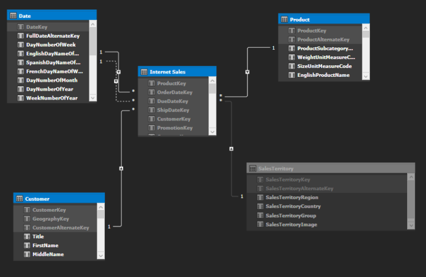Click the filter direction arrow on Customer relationship
This screenshot has height=277, width=426.
(x=121, y=168)
